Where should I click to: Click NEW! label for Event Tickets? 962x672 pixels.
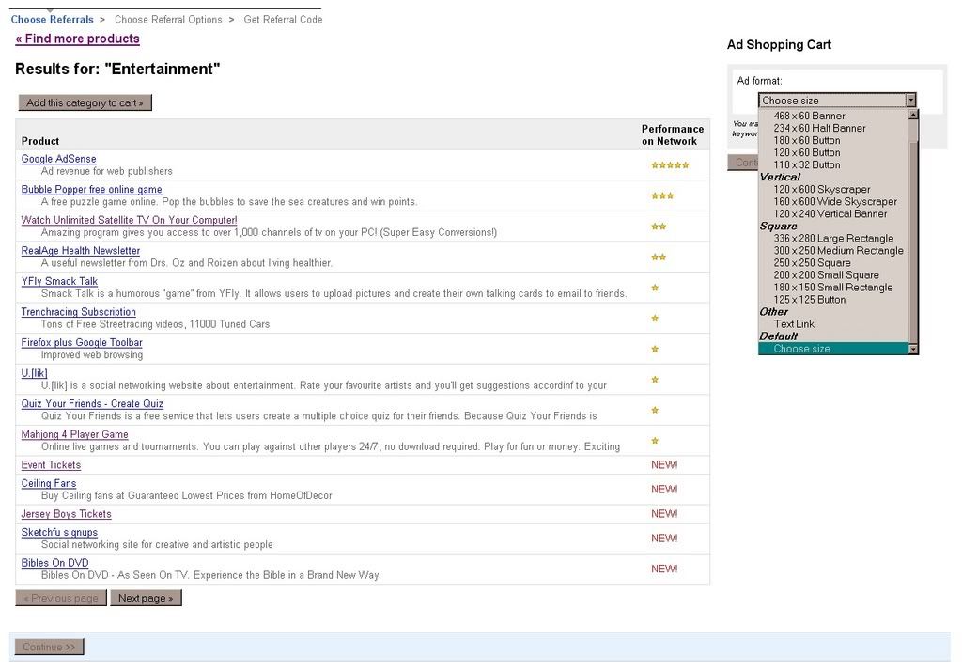(x=664, y=465)
